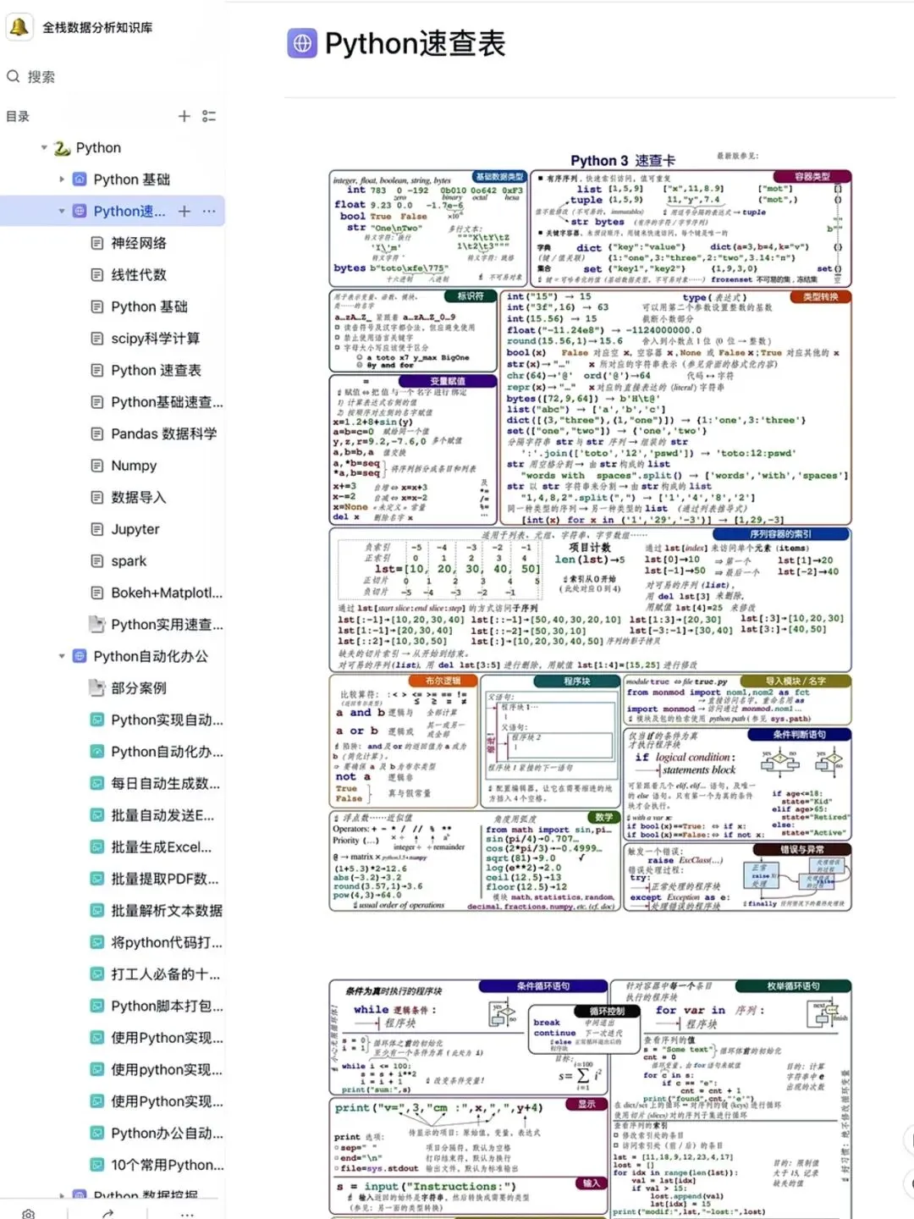
Task: Open the 数据导入 document
Action: coord(139,497)
